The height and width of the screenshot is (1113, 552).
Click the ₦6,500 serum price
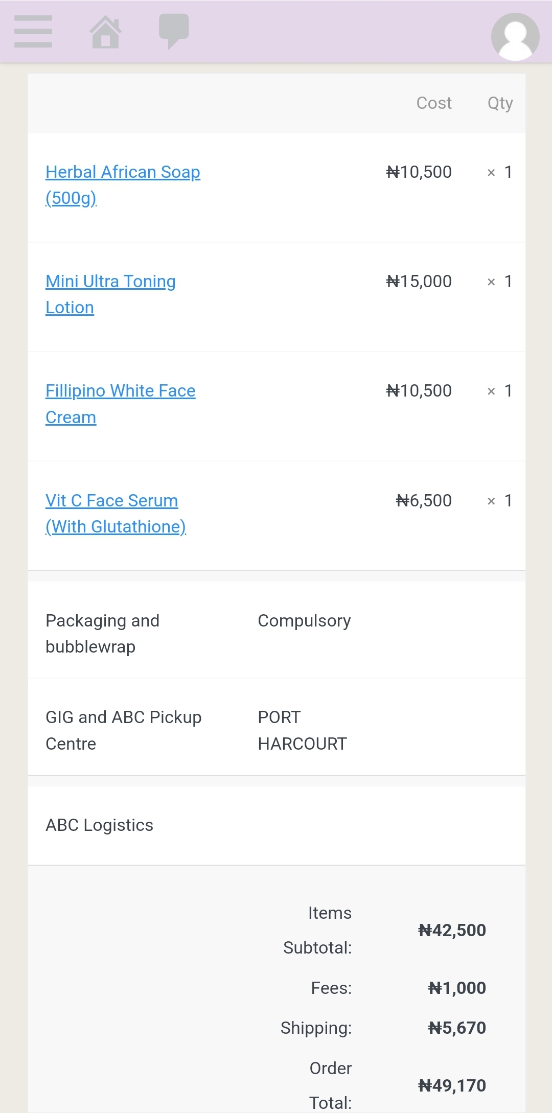[x=424, y=501]
